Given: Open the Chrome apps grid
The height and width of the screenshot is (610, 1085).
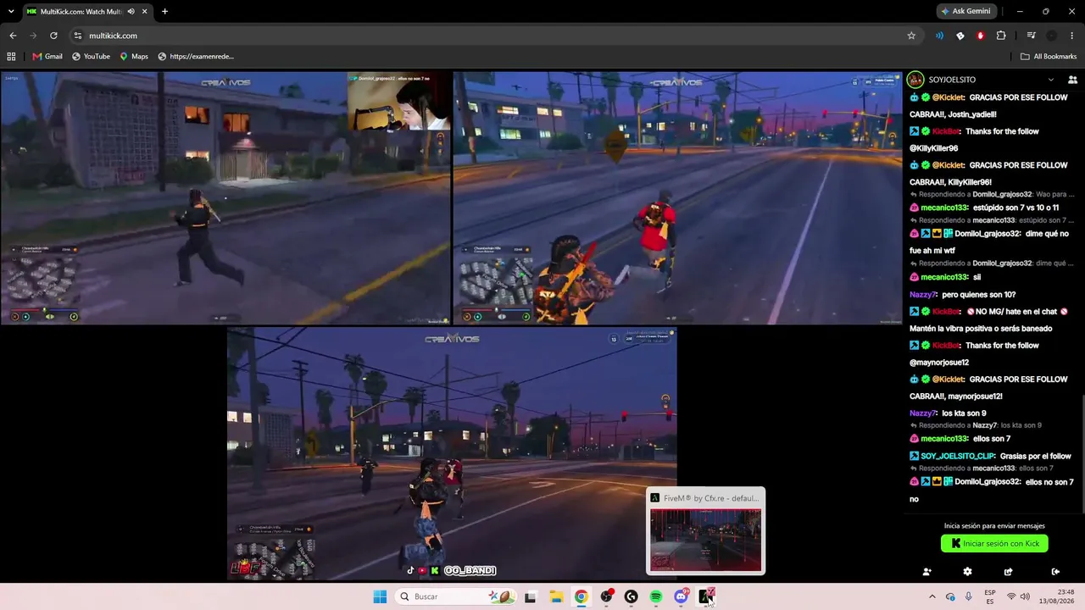Looking at the screenshot, I should pyautogui.click(x=11, y=57).
